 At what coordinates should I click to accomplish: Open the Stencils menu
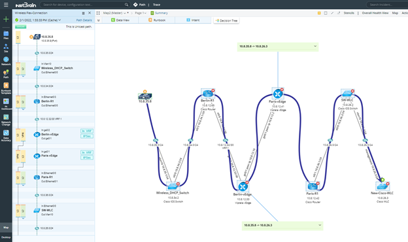[x=349, y=13]
